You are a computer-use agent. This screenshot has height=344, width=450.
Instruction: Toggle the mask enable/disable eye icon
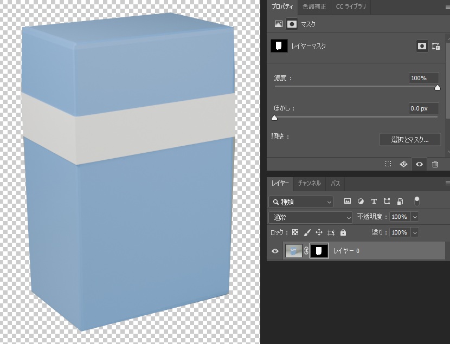[x=419, y=164]
